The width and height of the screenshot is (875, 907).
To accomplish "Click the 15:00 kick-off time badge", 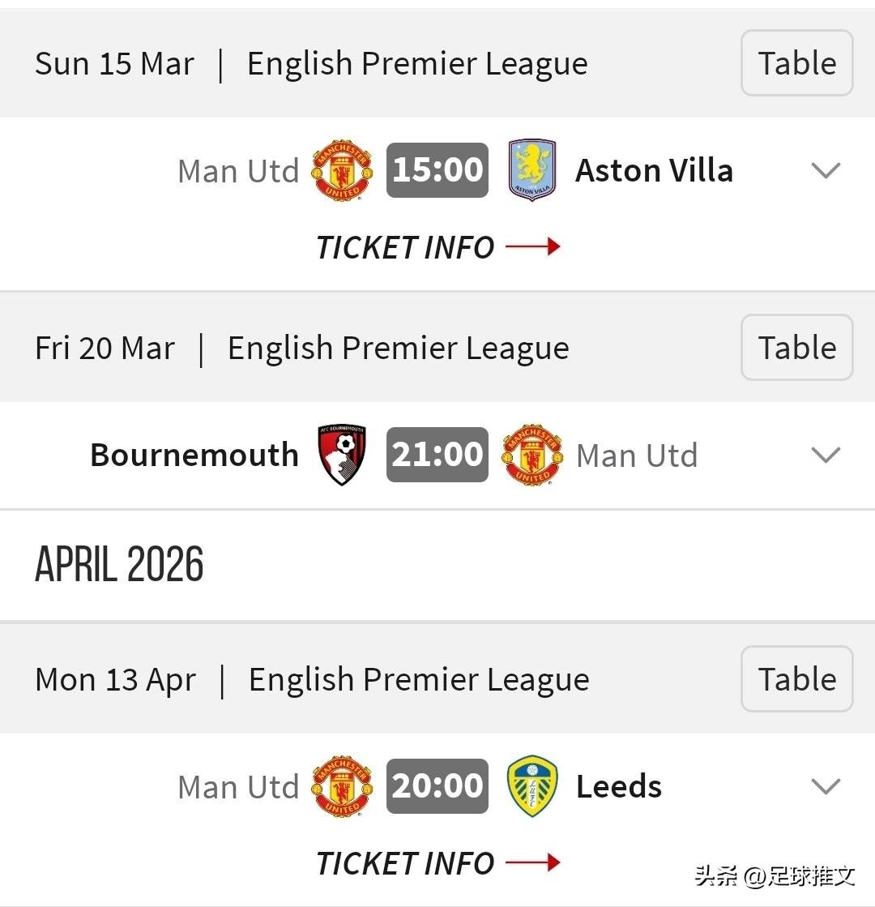I will point(437,170).
